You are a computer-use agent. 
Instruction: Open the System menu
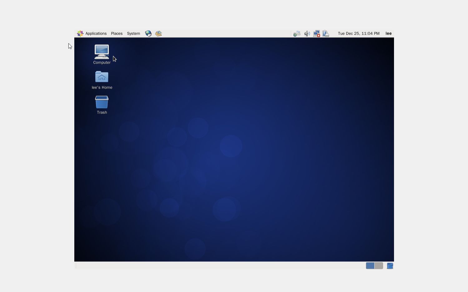coord(133,33)
